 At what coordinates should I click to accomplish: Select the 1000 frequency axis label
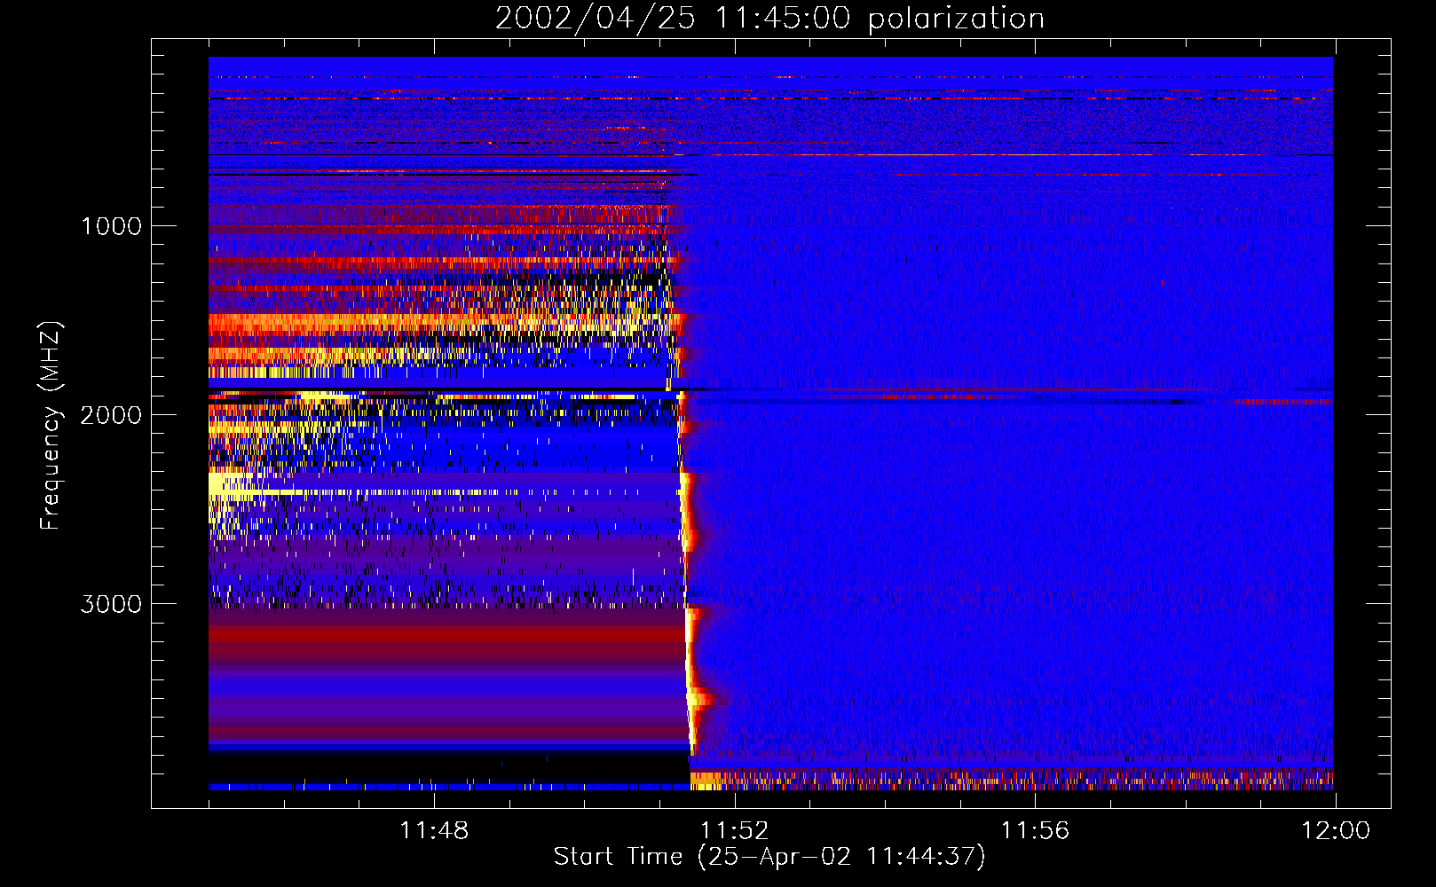click(x=111, y=226)
